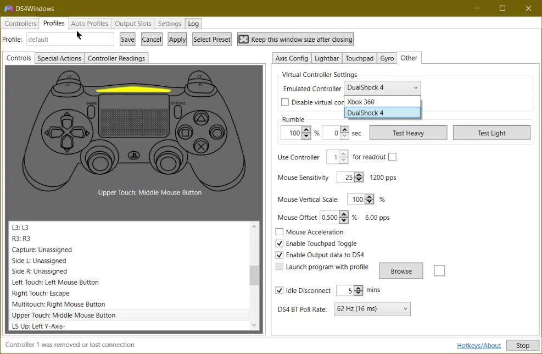Open the Log tab
542x354 pixels.
[193, 24]
